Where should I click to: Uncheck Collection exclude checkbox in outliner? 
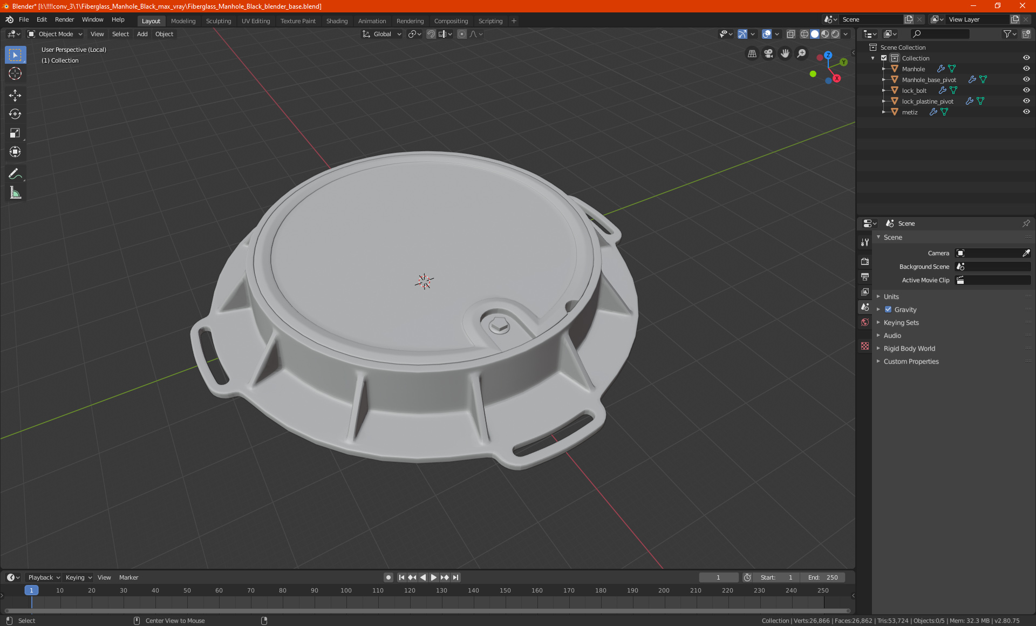pos(884,58)
